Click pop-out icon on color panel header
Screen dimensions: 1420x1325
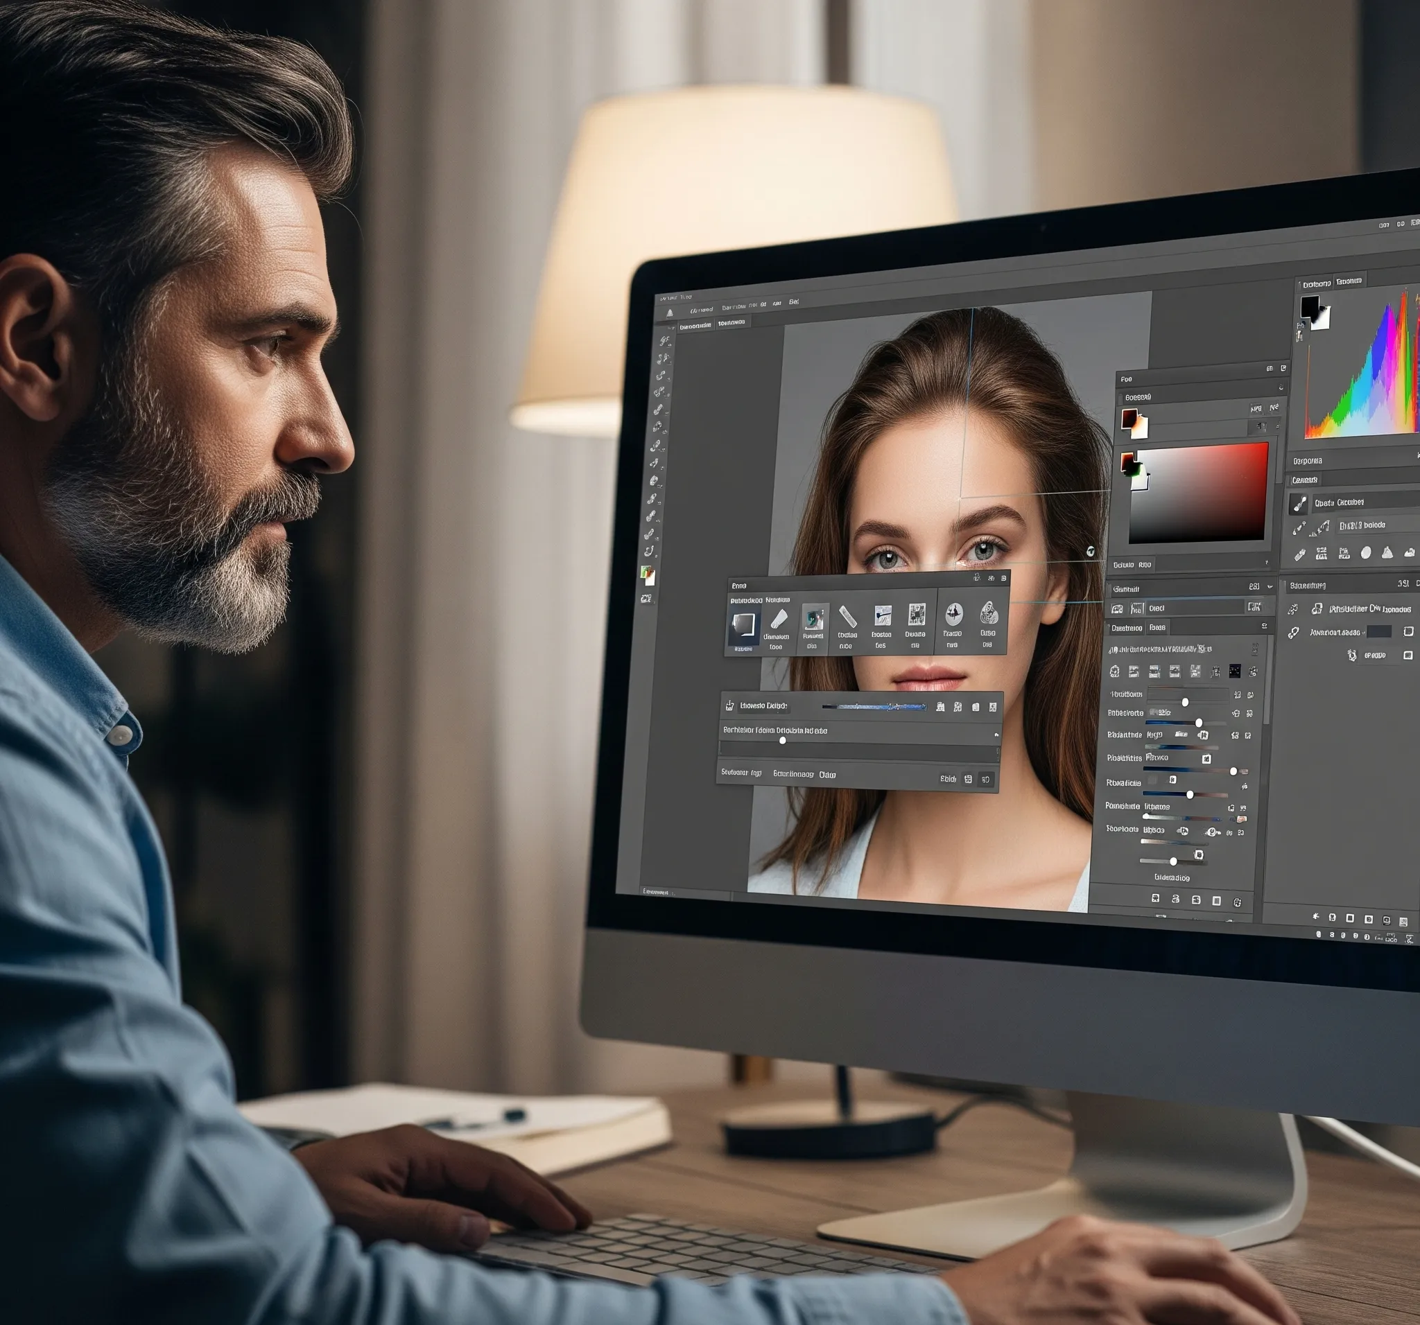coord(1283,368)
